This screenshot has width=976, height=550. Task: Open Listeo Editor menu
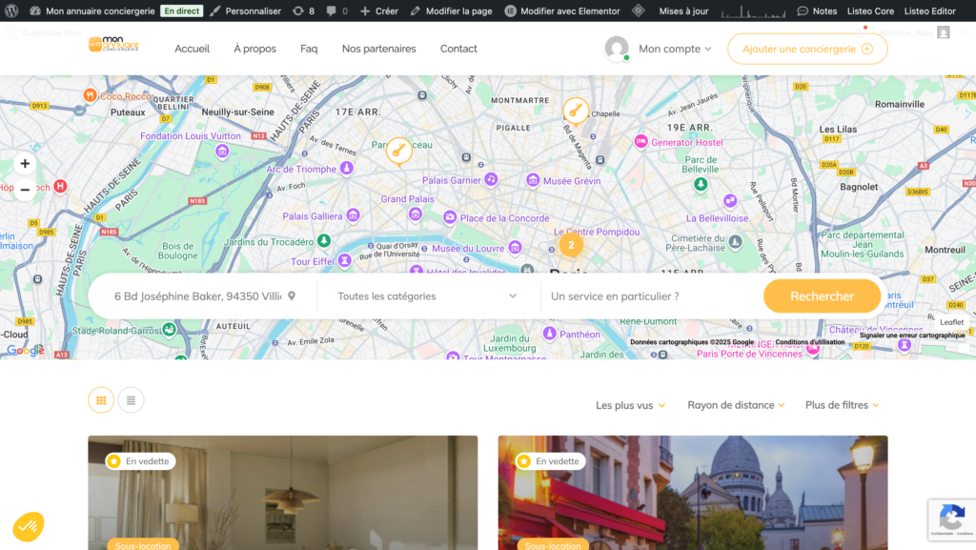[929, 10]
